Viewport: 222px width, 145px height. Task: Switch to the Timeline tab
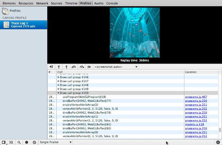[x=71, y=3]
